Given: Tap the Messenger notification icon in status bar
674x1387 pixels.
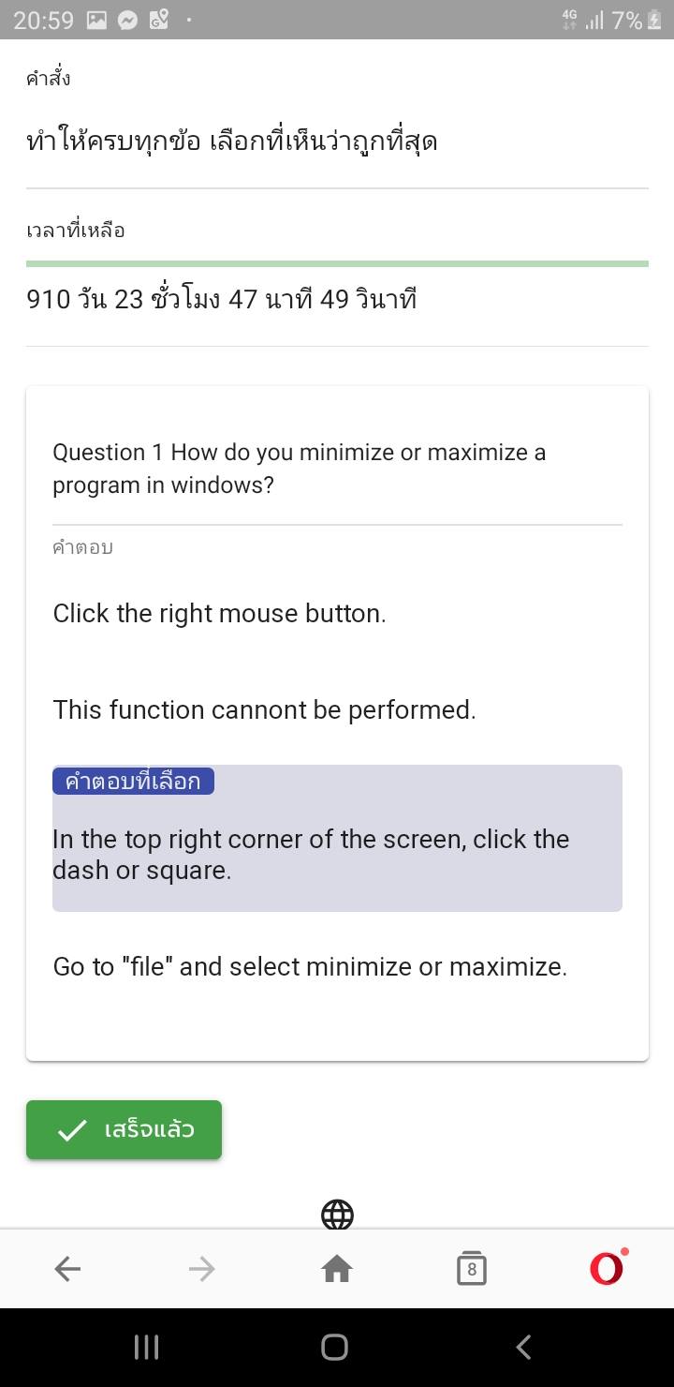Looking at the screenshot, I should 128,20.
